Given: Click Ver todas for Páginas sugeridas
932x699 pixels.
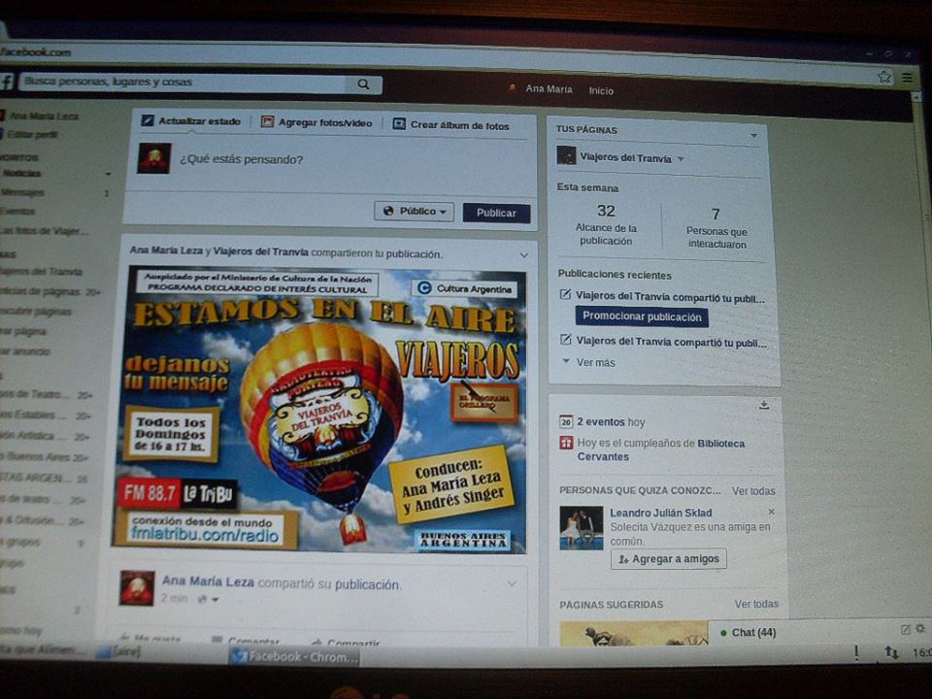Looking at the screenshot, I should [756, 604].
